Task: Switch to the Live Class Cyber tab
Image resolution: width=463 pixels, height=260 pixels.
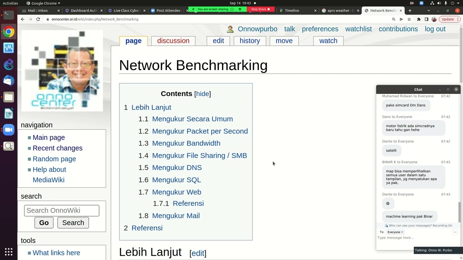Action: tap(126, 10)
